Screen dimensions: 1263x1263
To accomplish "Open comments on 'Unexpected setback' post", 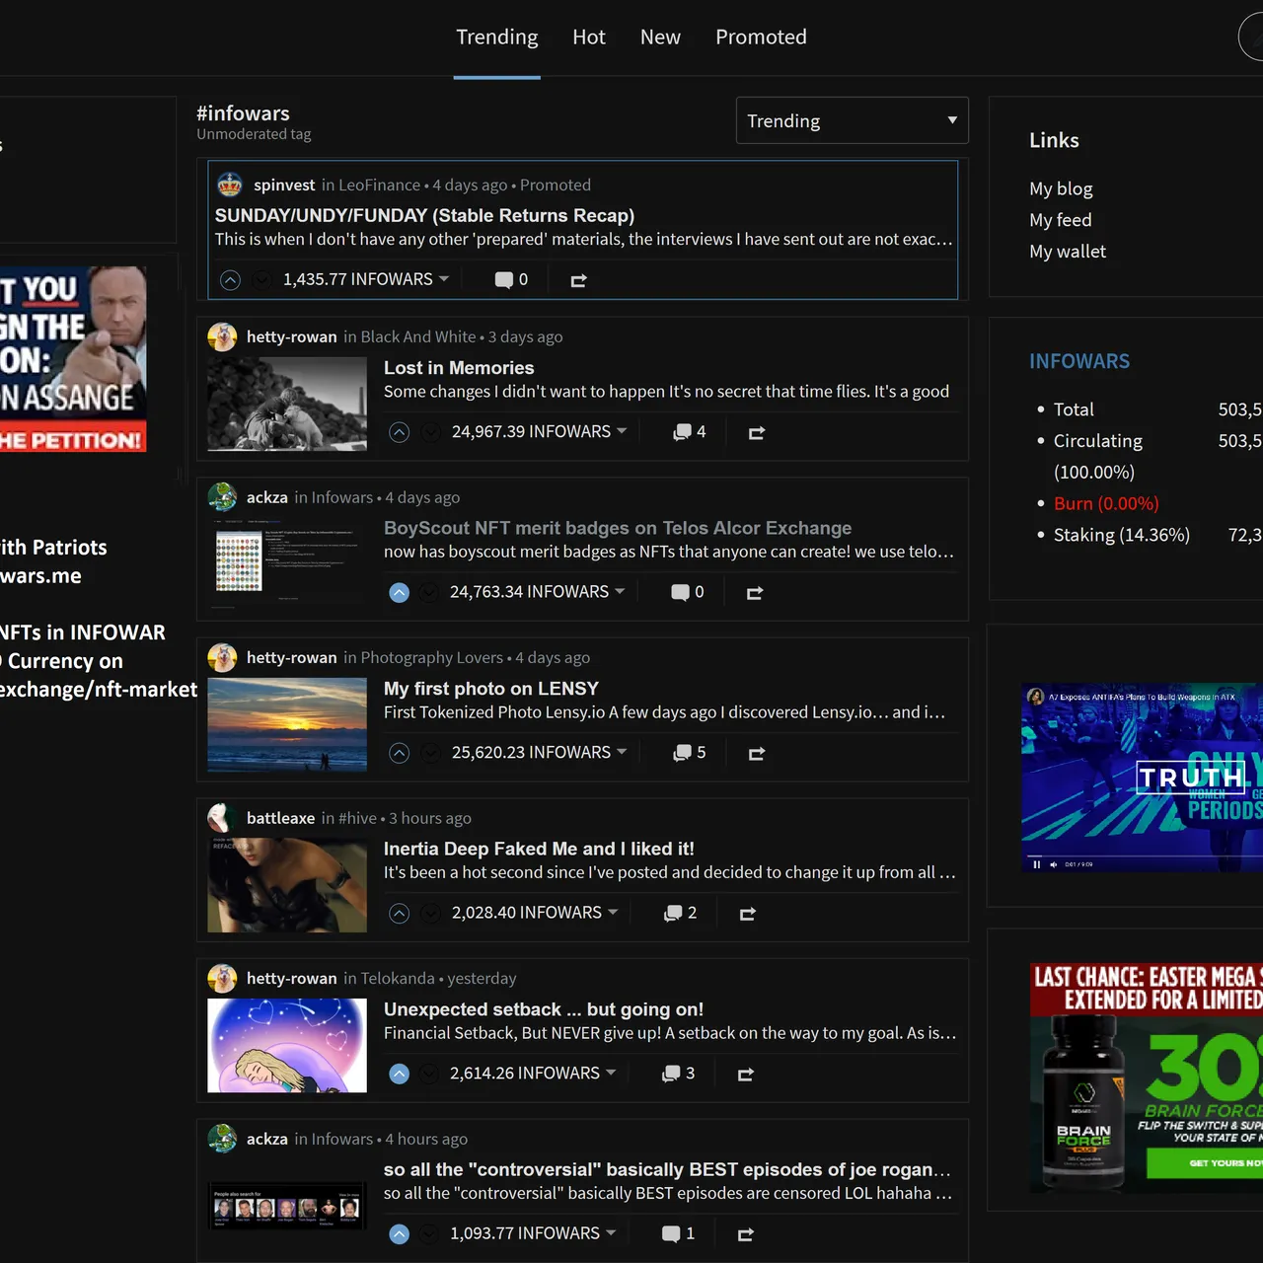I will tap(678, 1074).
